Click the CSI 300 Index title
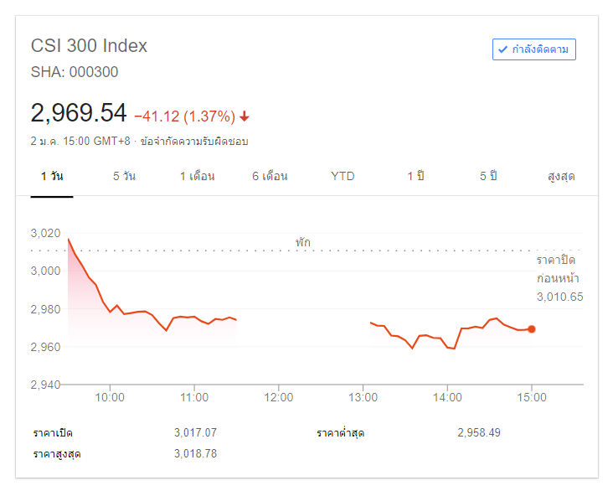This screenshot has width=613, height=496. 89,46
